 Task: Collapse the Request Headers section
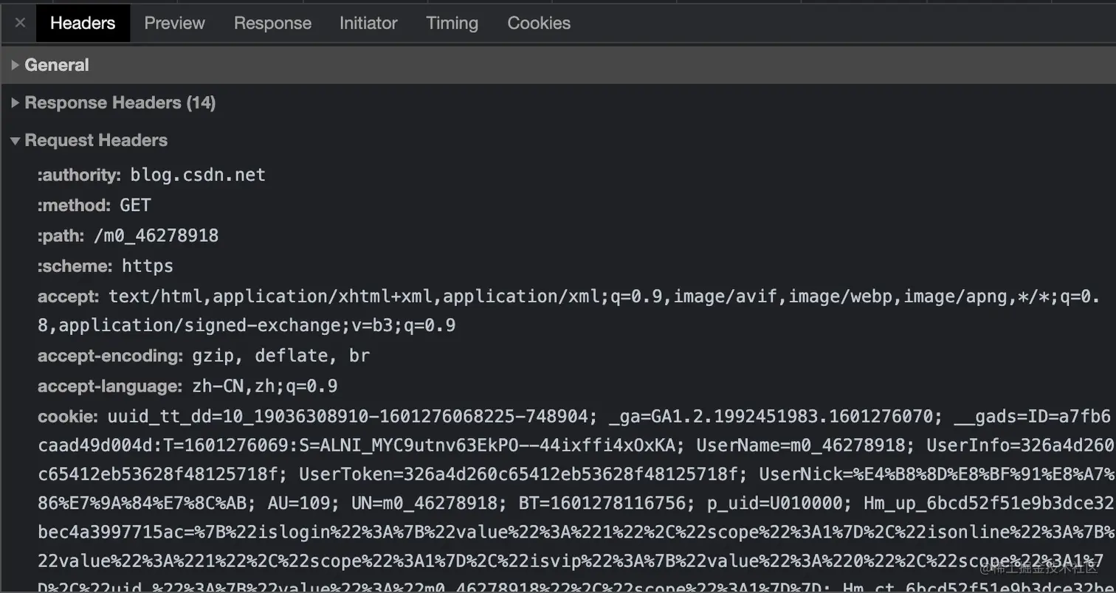click(x=558, y=140)
